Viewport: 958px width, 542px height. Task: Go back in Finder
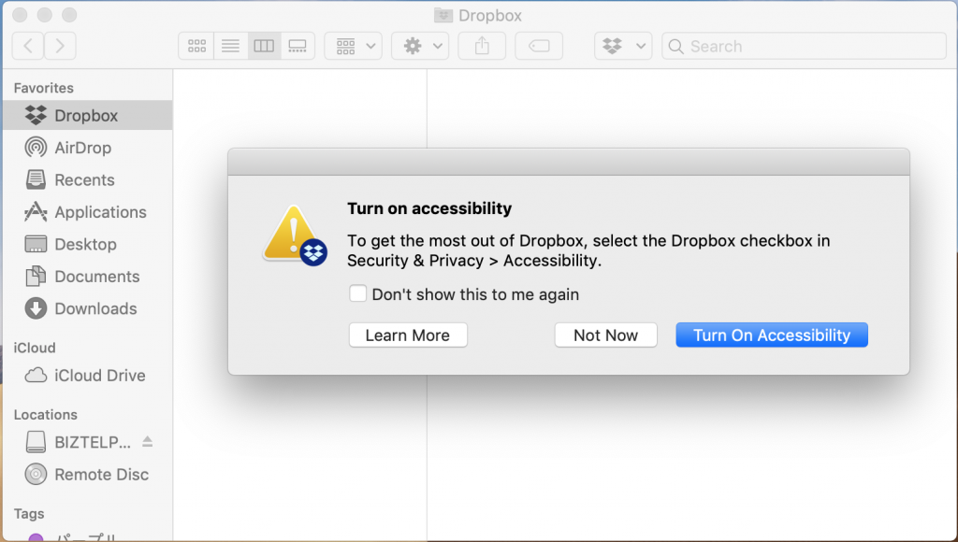tap(28, 46)
